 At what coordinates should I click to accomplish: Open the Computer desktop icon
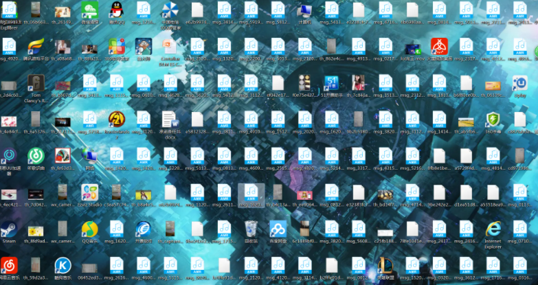tap(304, 10)
